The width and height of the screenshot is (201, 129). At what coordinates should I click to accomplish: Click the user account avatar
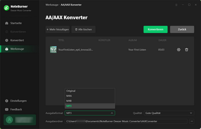(x=9, y=120)
